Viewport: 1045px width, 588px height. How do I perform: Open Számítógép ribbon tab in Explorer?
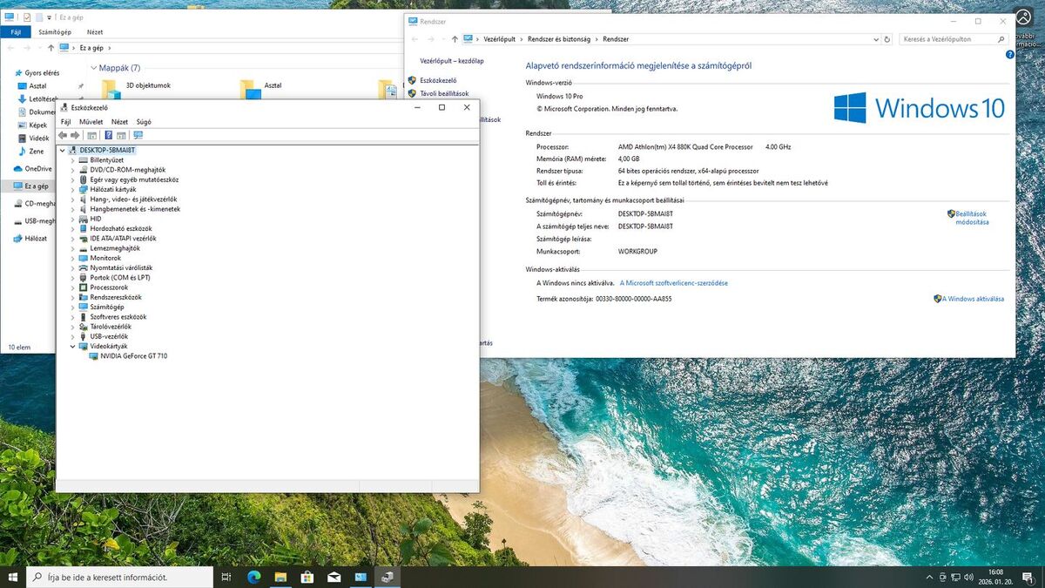[x=54, y=32]
